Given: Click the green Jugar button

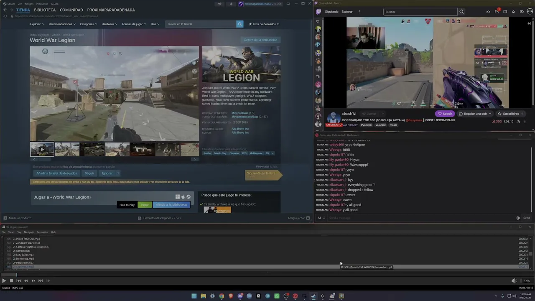Looking at the screenshot, I should (x=145, y=205).
